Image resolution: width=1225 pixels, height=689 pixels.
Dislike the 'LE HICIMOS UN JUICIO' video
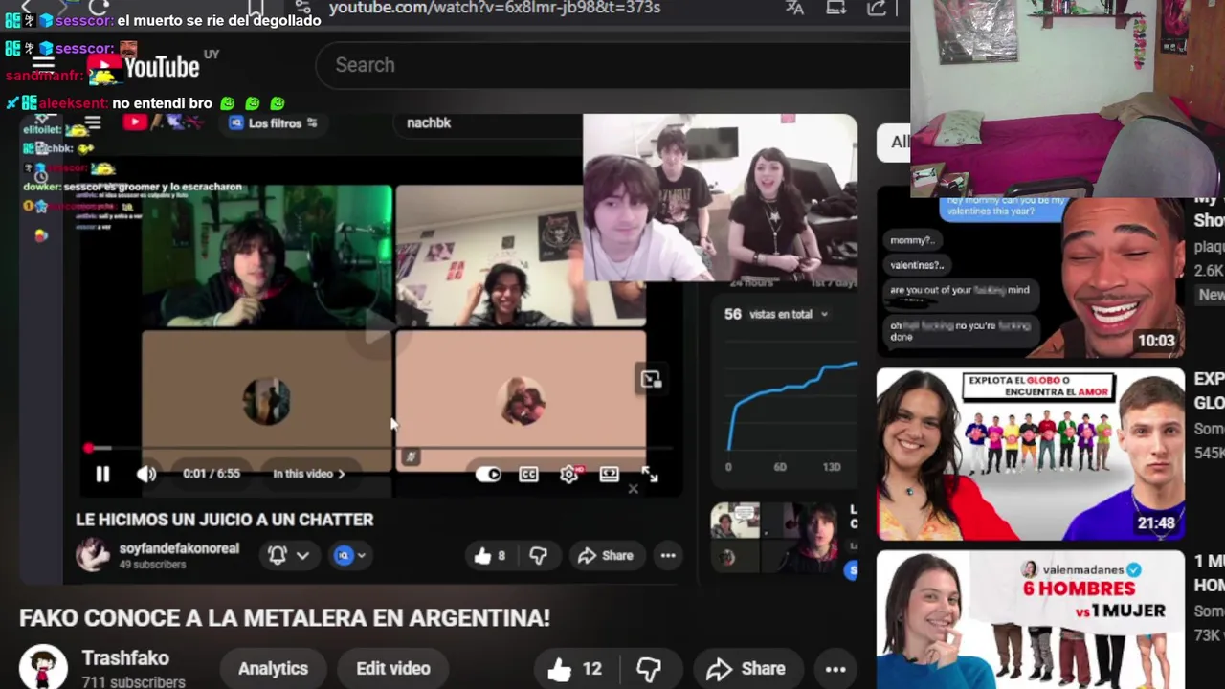coord(539,555)
